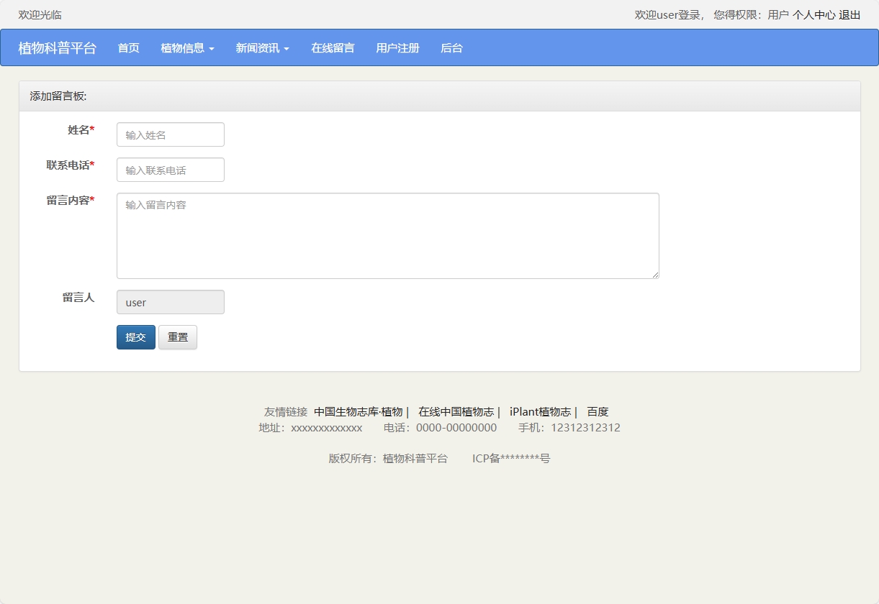
Task: Open the iPlant植物志 footer link
Action: tap(540, 412)
